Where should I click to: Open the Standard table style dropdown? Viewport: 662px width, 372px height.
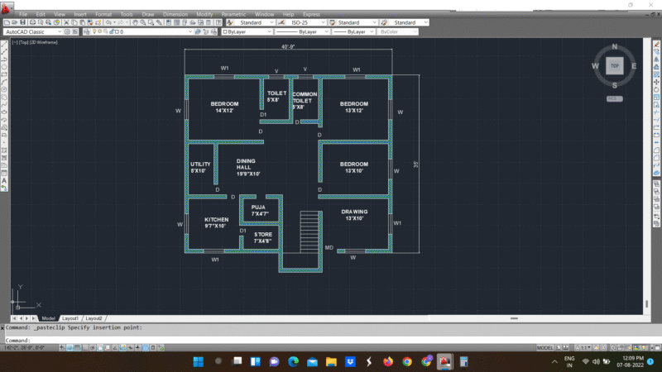(x=357, y=22)
